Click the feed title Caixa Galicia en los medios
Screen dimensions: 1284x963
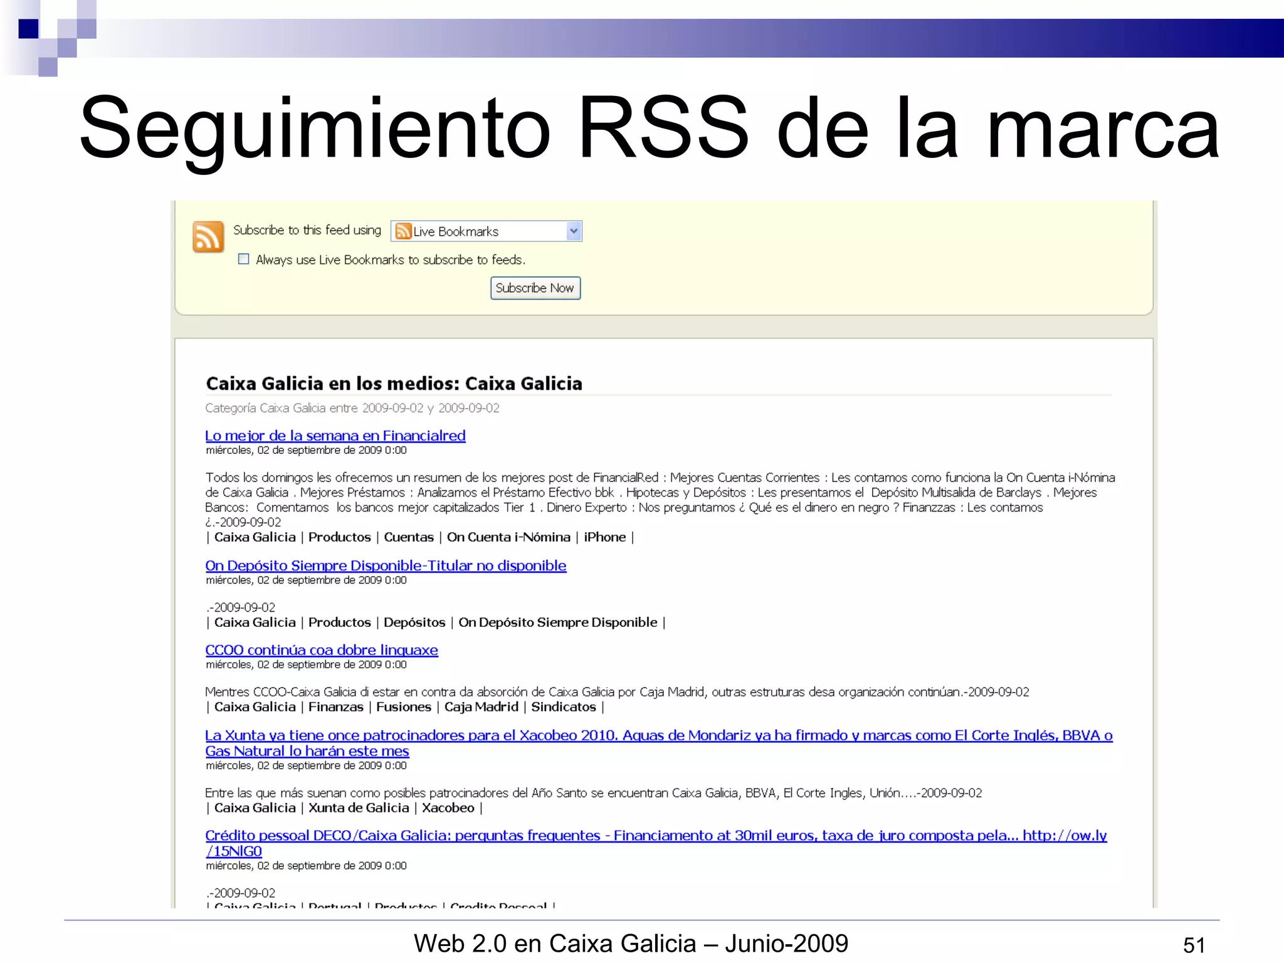394,384
